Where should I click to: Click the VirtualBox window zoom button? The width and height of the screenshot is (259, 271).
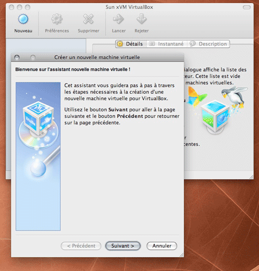27,7
